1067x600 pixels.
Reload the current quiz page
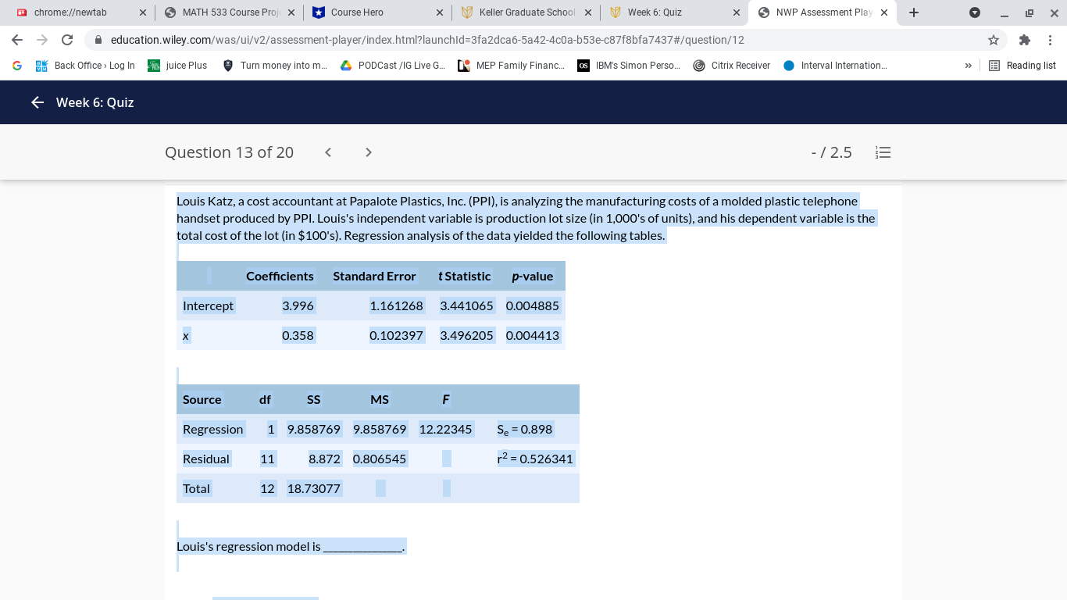(x=66, y=40)
